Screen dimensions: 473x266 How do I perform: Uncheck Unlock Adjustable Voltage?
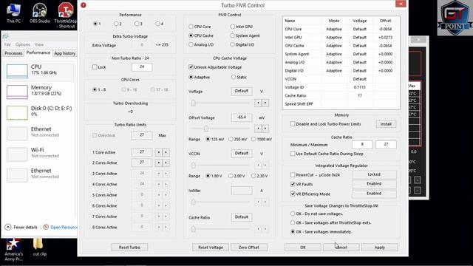[191, 67]
